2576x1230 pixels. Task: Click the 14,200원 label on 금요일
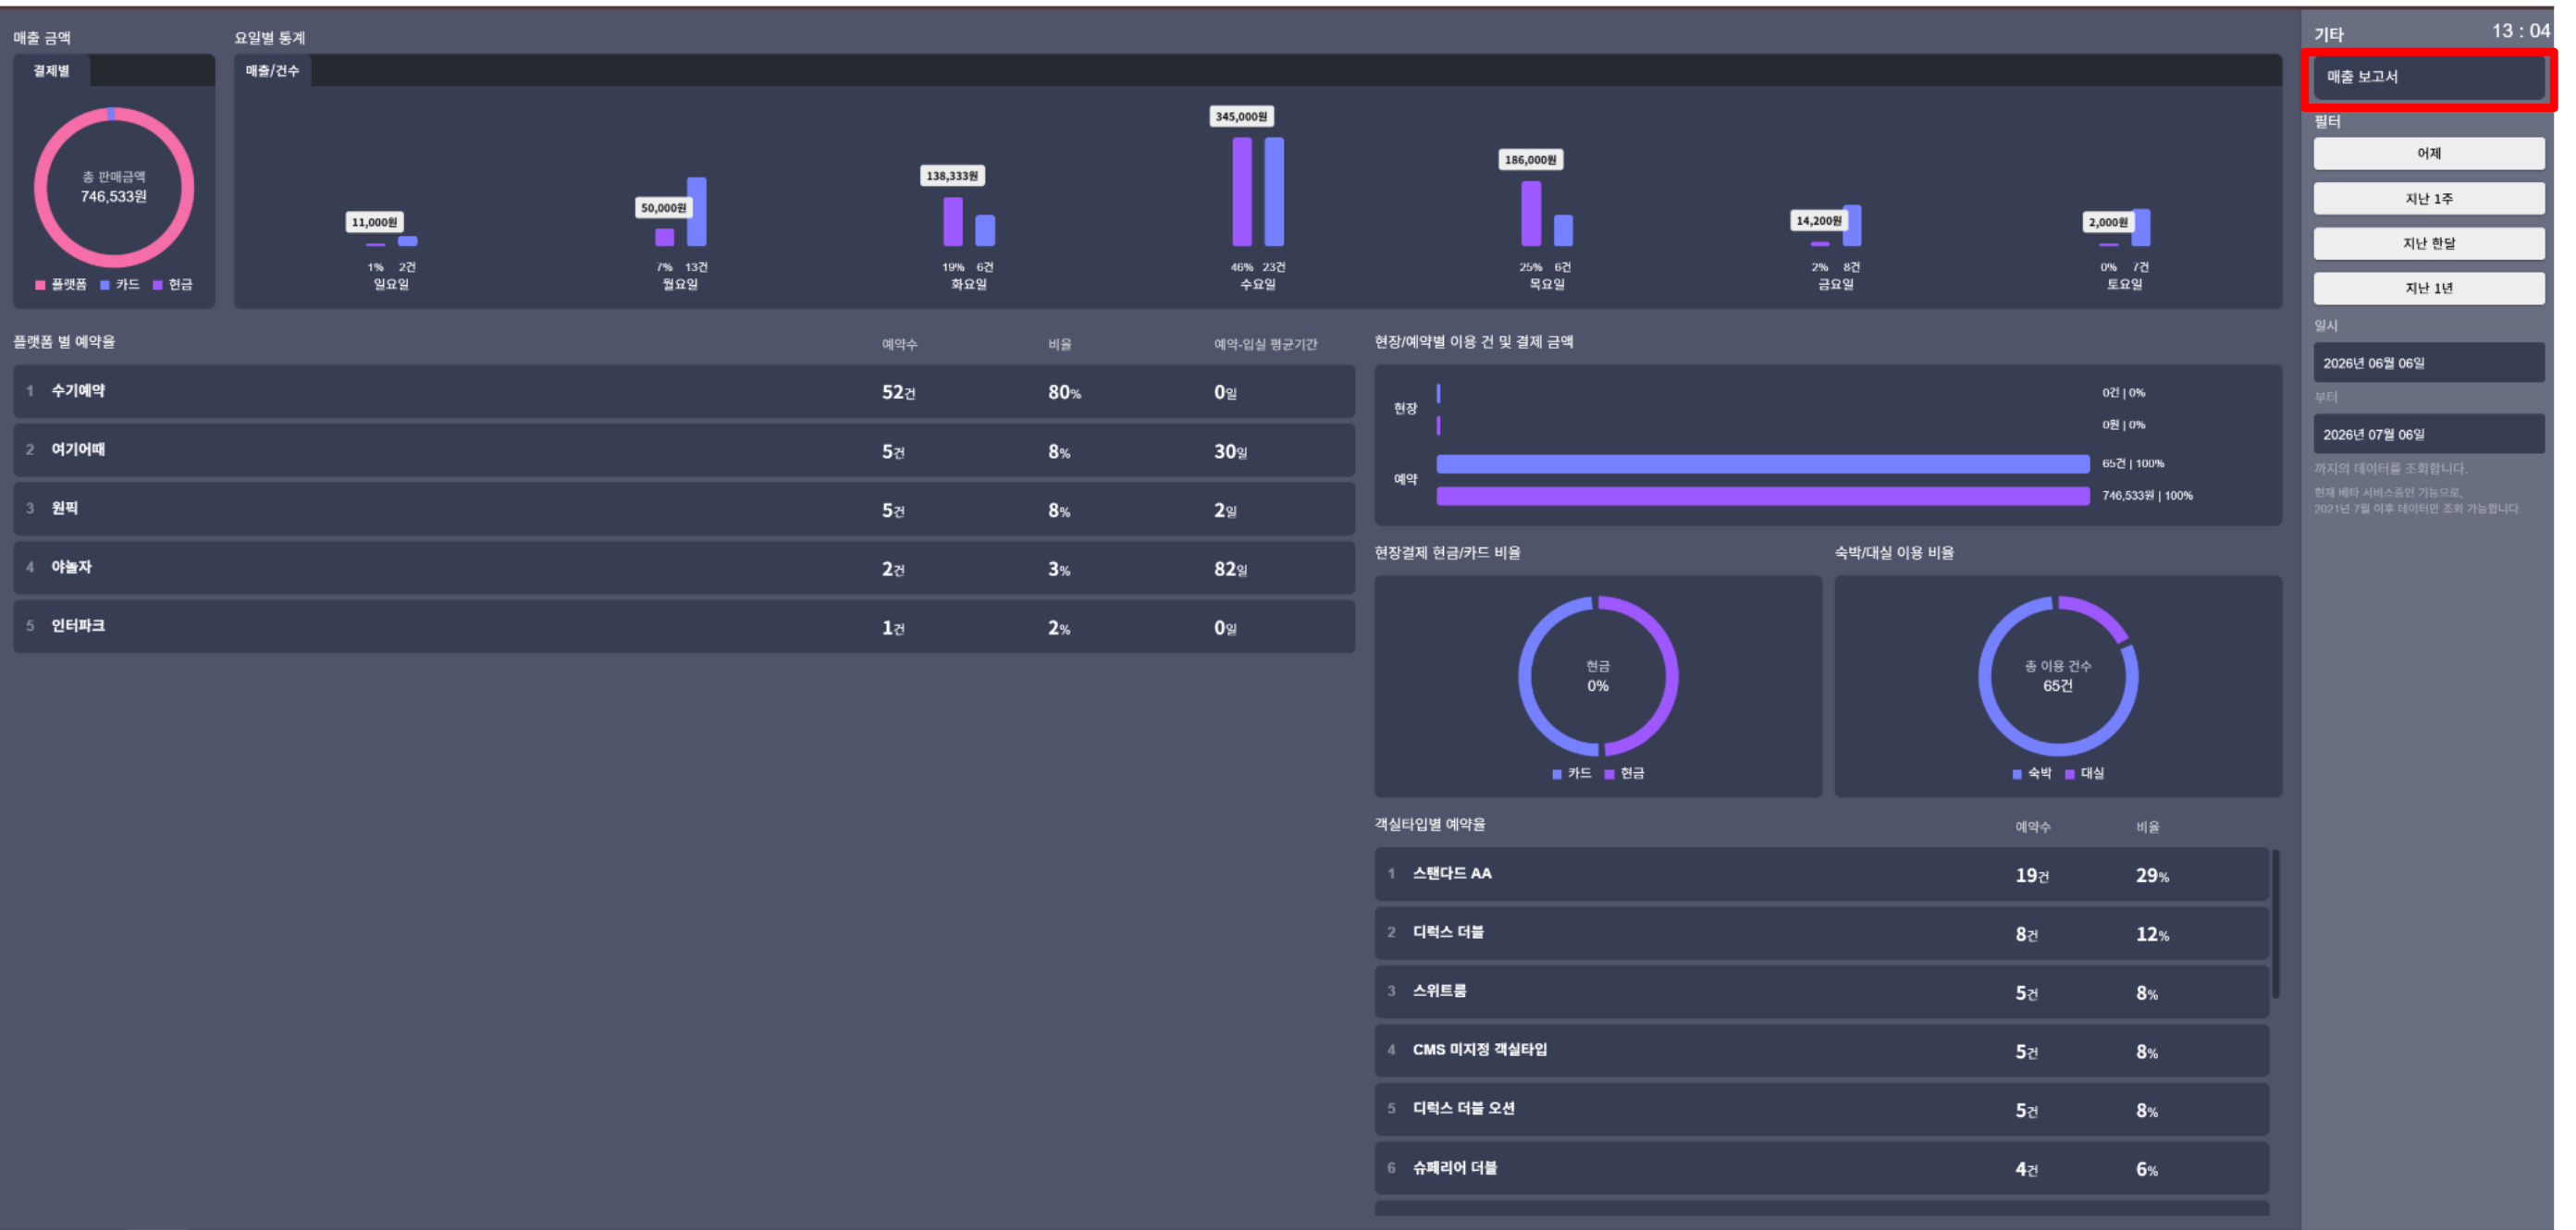pyautogui.click(x=1818, y=221)
